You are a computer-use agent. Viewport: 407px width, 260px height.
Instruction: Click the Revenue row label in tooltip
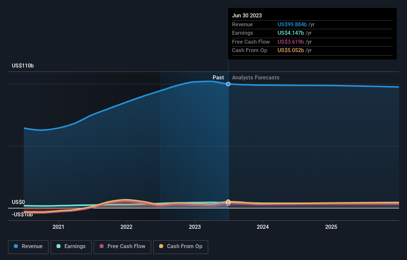[x=242, y=24]
